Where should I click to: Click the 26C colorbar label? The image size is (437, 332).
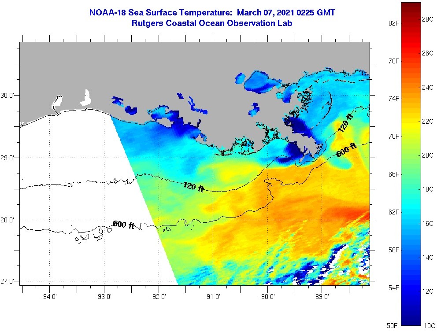[x=428, y=53]
